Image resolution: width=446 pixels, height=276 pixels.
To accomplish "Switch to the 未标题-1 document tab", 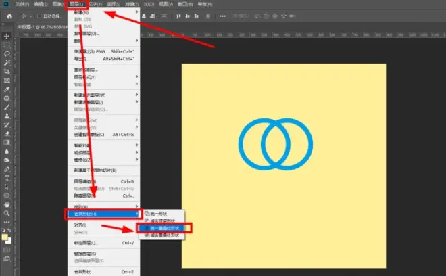I will pyautogui.click(x=41, y=27).
